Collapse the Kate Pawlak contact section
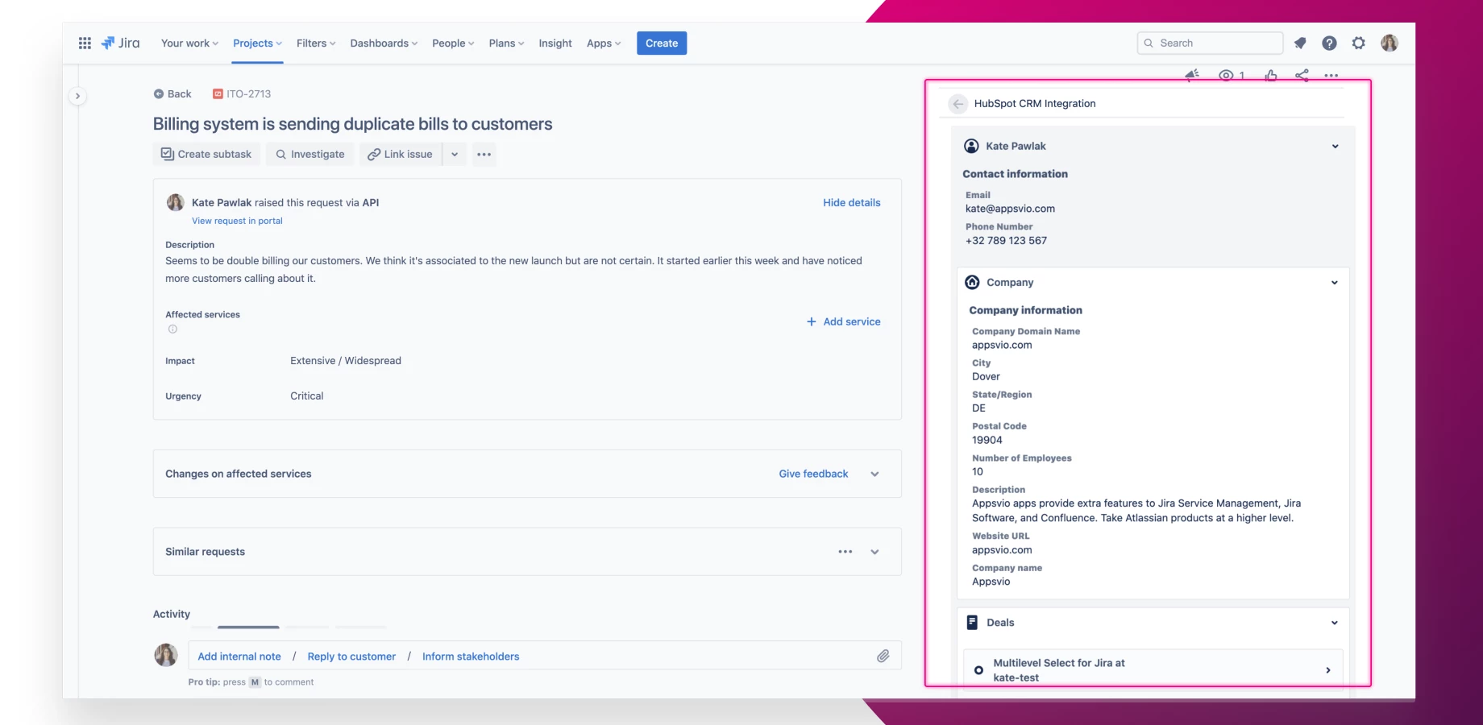Image resolution: width=1483 pixels, height=725 pixels. pyautogui.click(x=1336, y=147)
